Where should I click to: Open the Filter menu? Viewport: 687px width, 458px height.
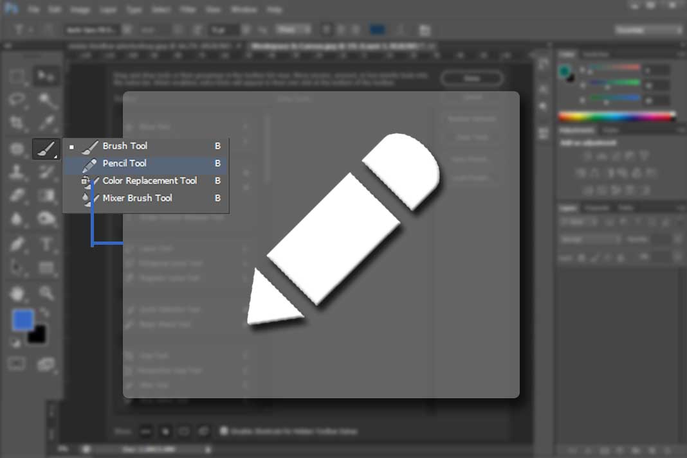tap(188, 10)
